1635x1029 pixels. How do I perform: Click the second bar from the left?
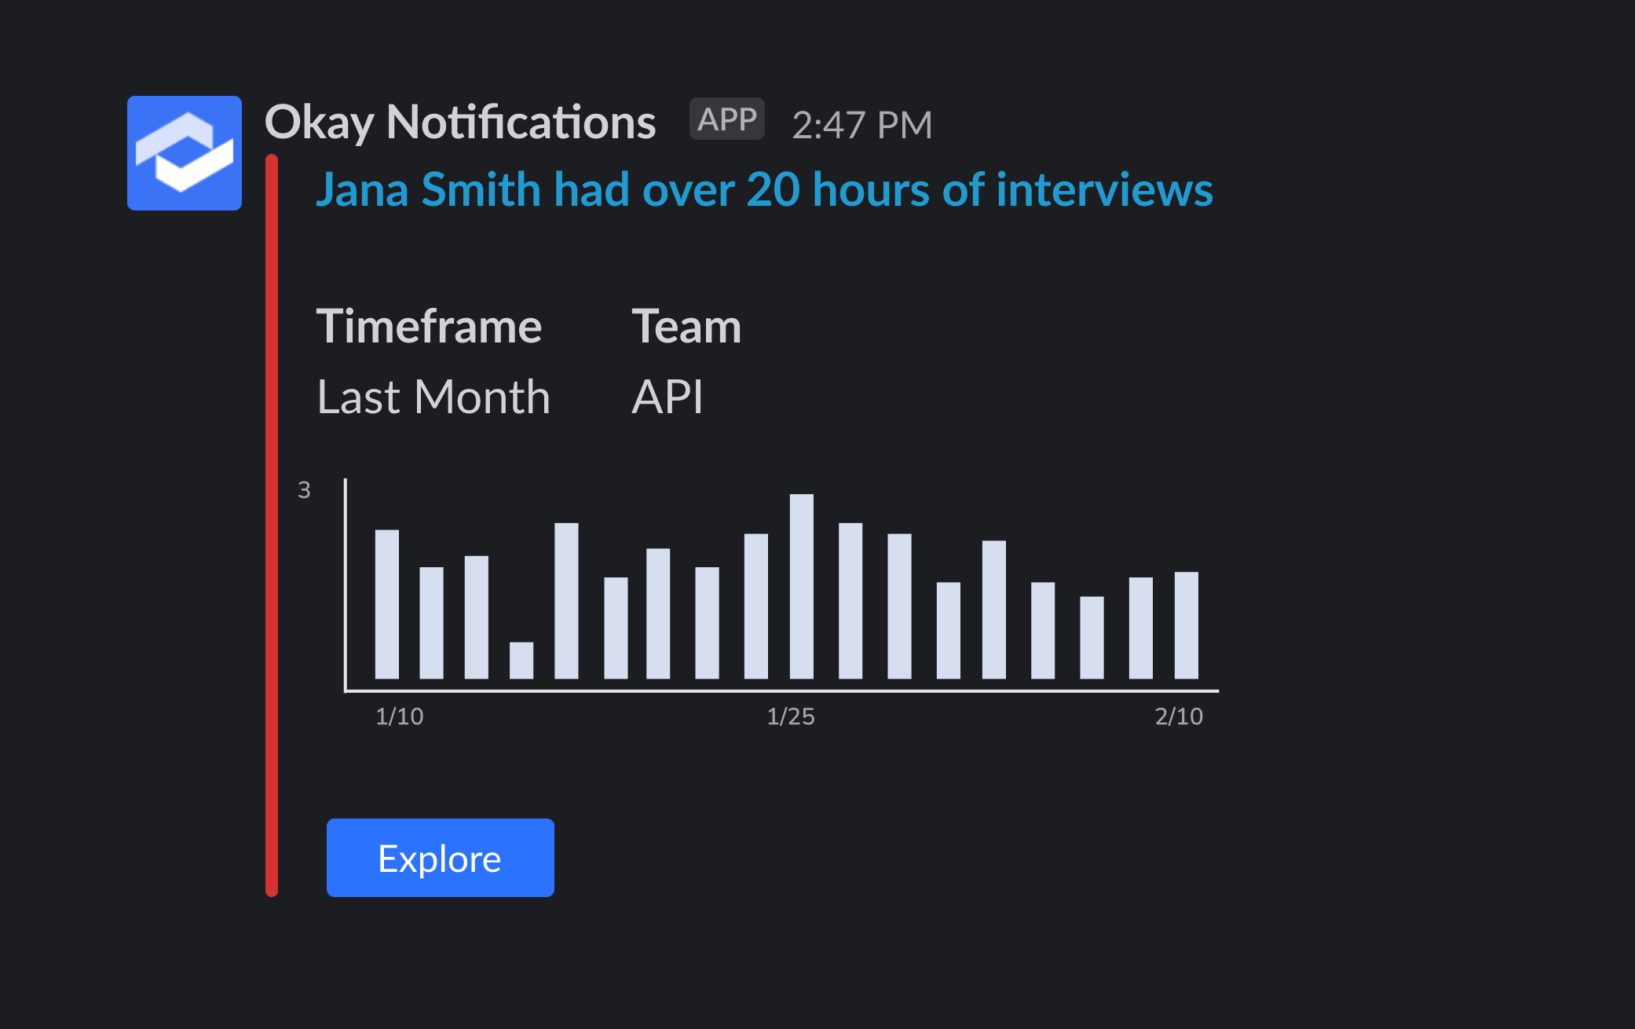(431, 623)
